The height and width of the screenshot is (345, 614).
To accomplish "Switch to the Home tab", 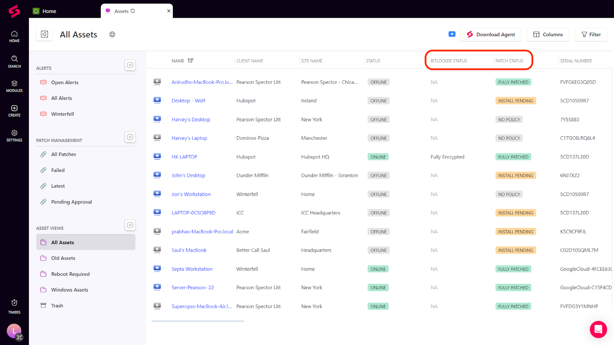I will point(45,11).
